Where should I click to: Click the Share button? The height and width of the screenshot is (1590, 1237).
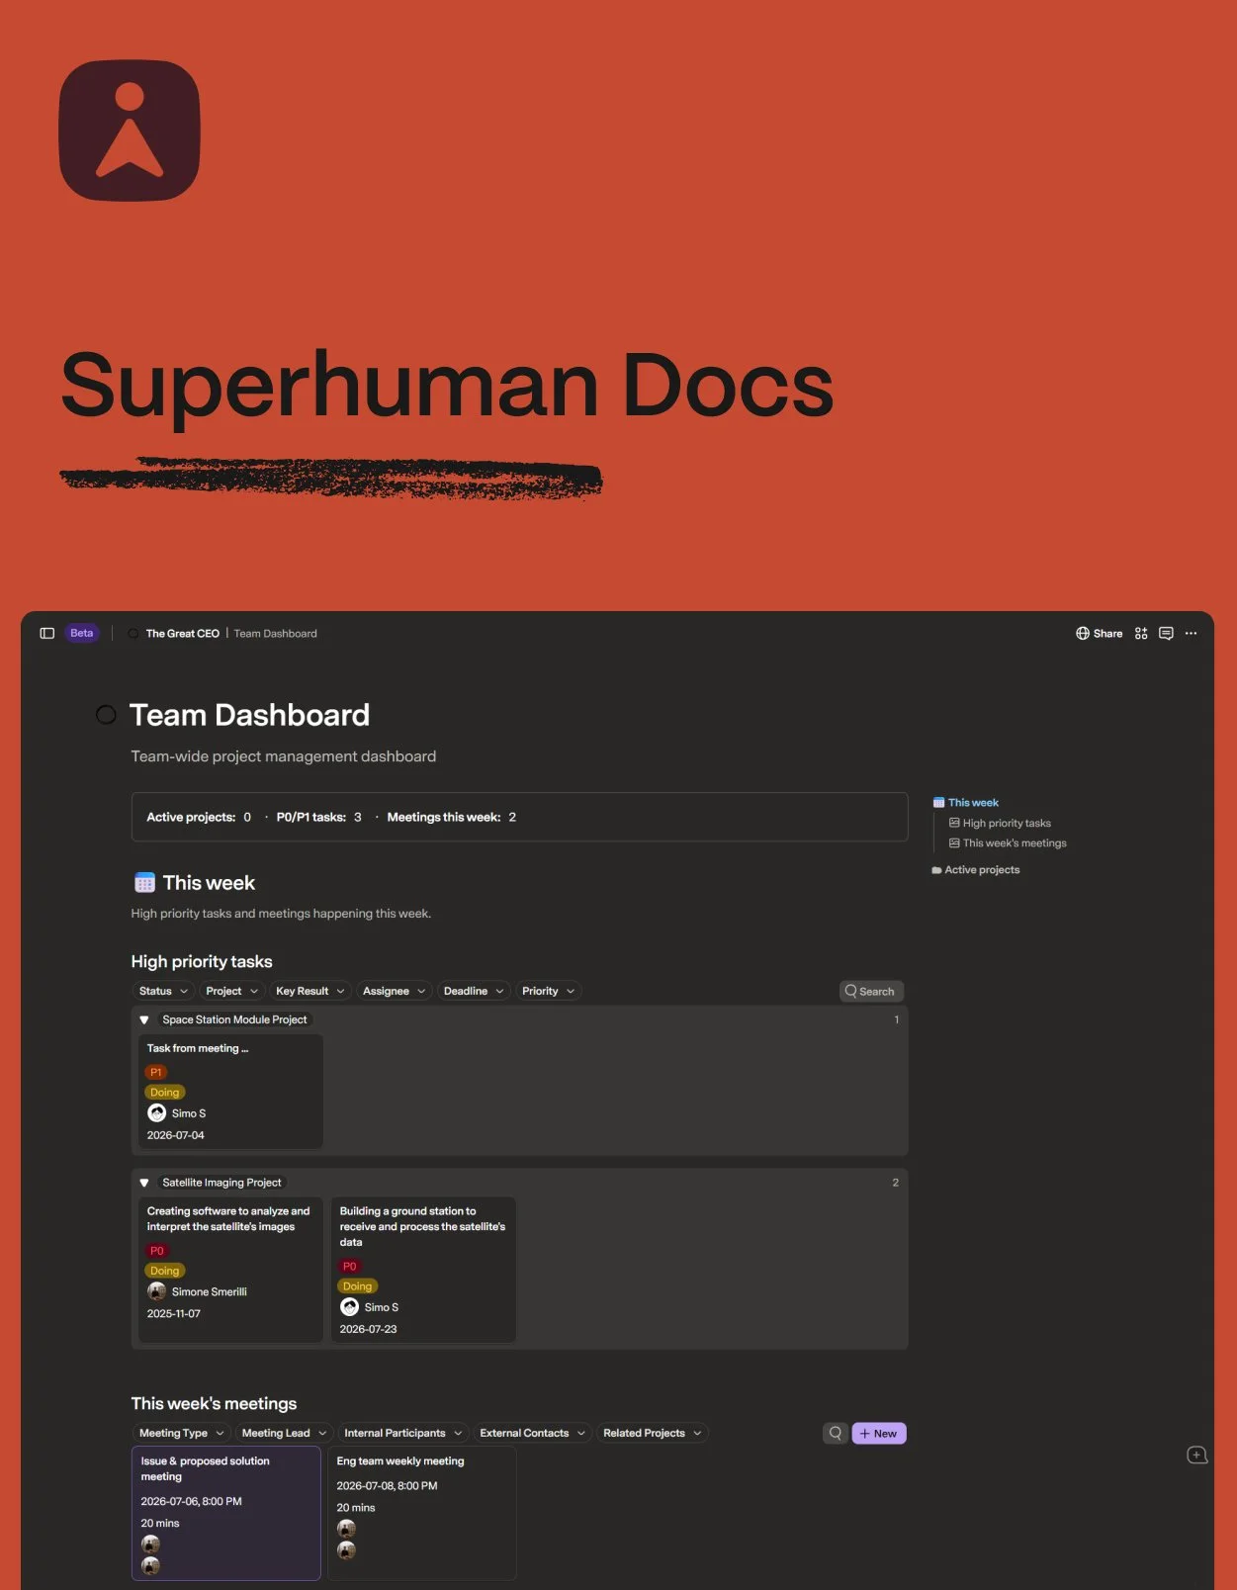pos(1099,634)
